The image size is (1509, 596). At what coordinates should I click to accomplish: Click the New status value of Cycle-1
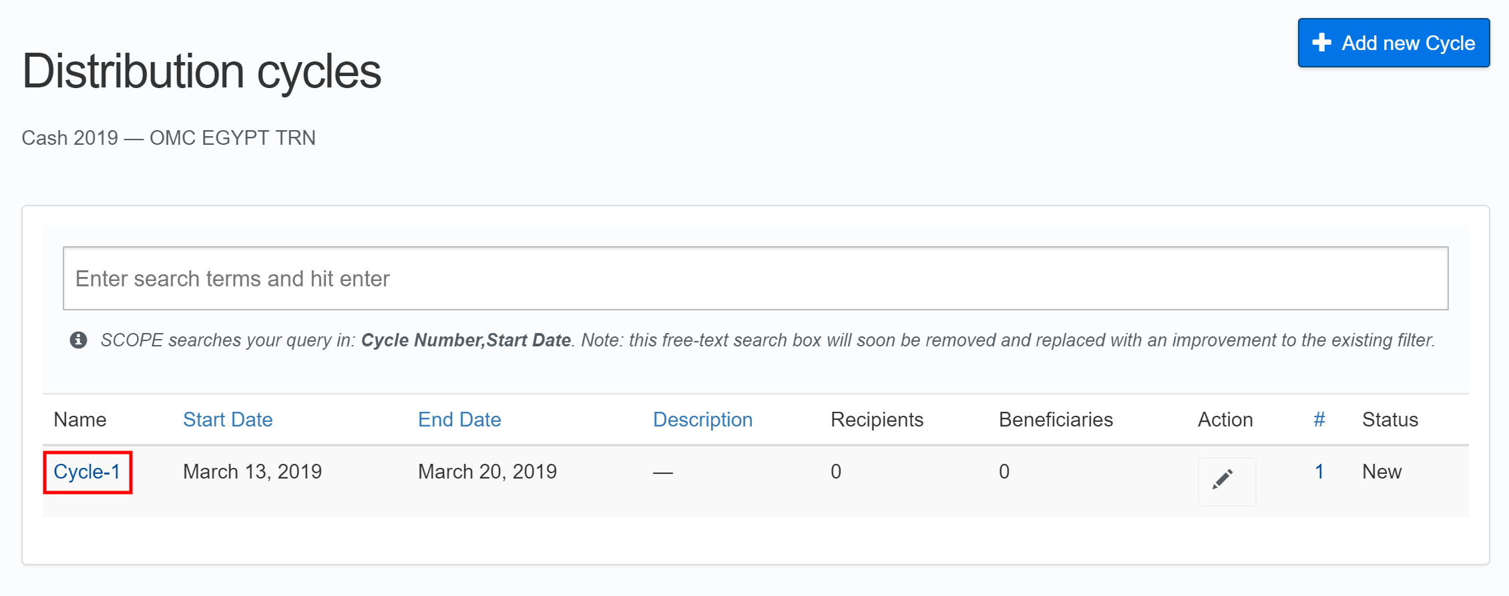tap(1381, 472)
